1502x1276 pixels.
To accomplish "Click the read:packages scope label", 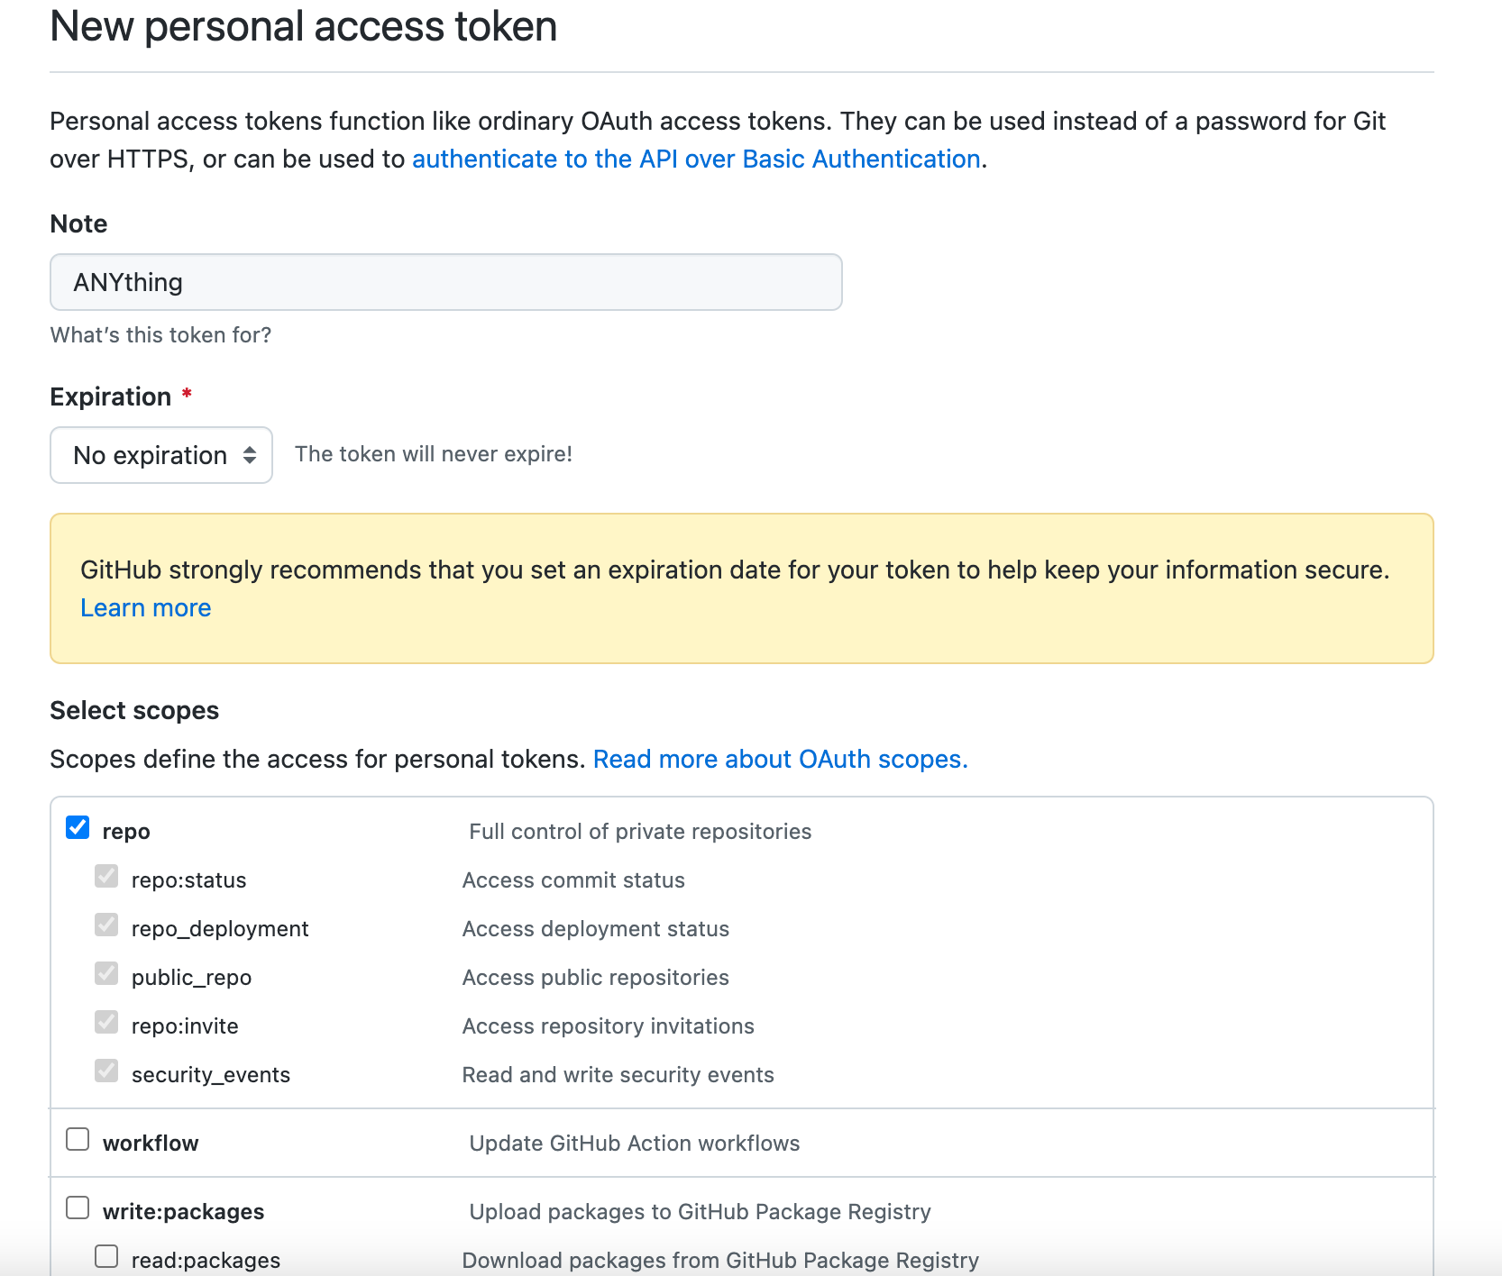I will (x=206, y=1259).
